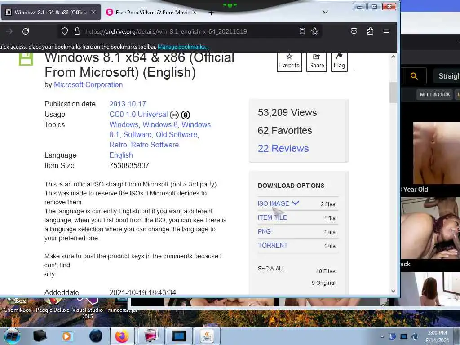Image resolution: width=460 pixels, height=345 pixels.
Task: Click the TORRENT download option
Action: [273, 245]
